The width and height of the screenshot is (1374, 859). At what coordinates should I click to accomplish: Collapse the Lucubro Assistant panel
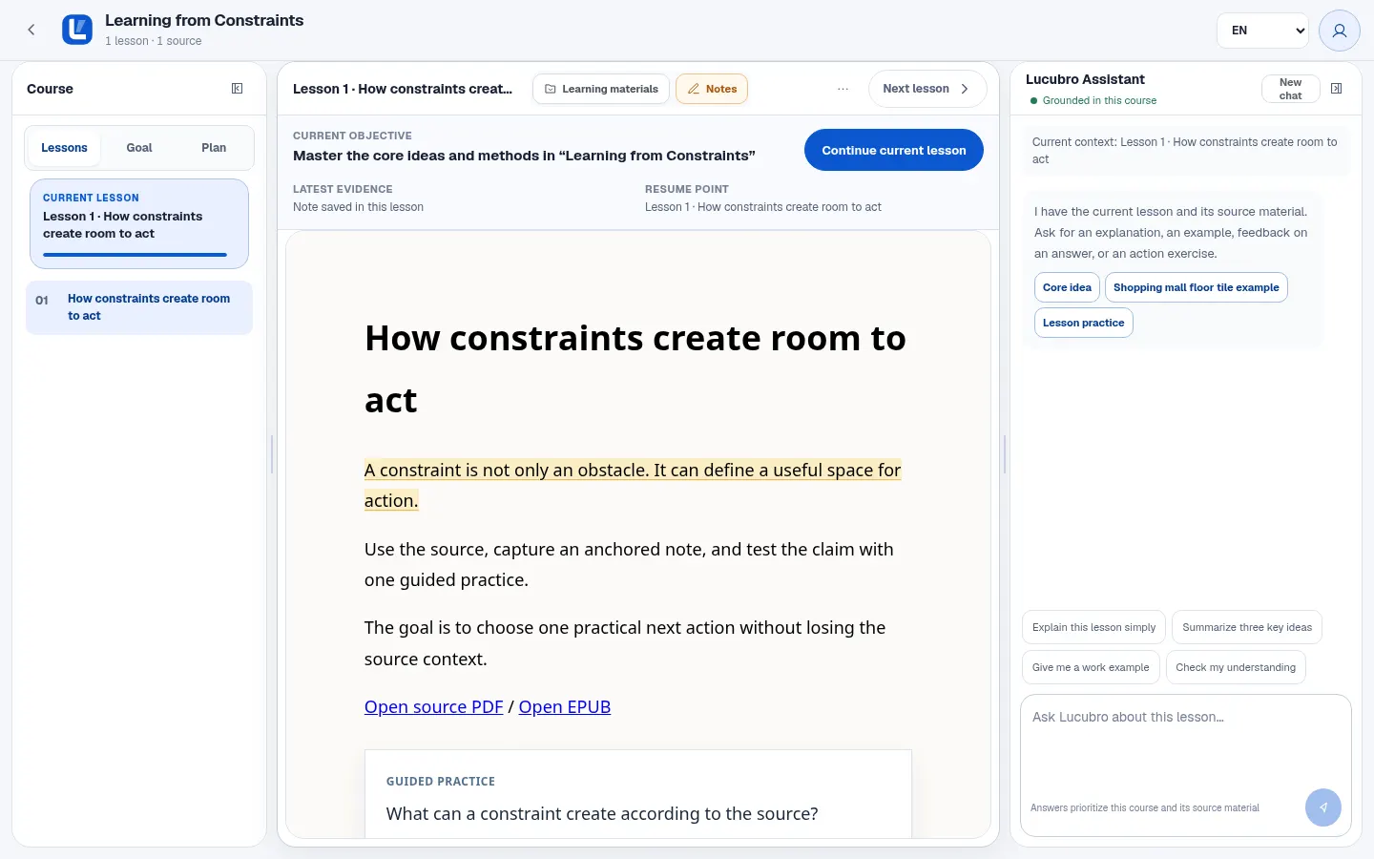(x=1337, y=89)
